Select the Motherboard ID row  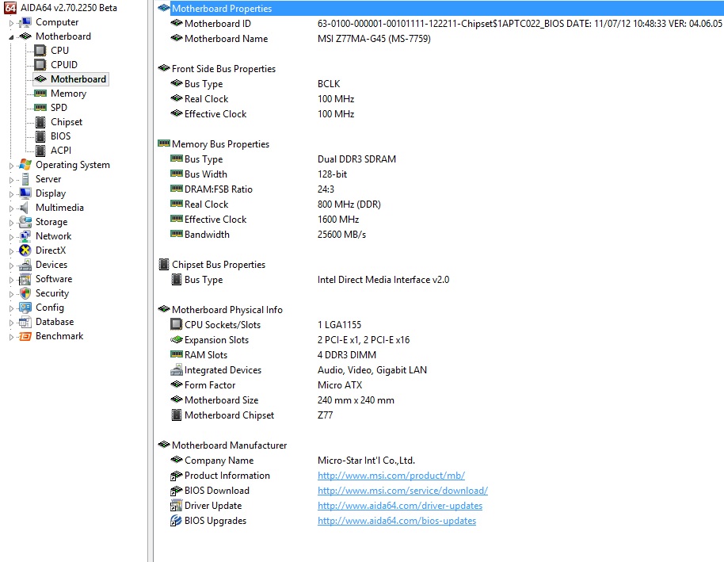pyautogui.click(x=217, y=24)
